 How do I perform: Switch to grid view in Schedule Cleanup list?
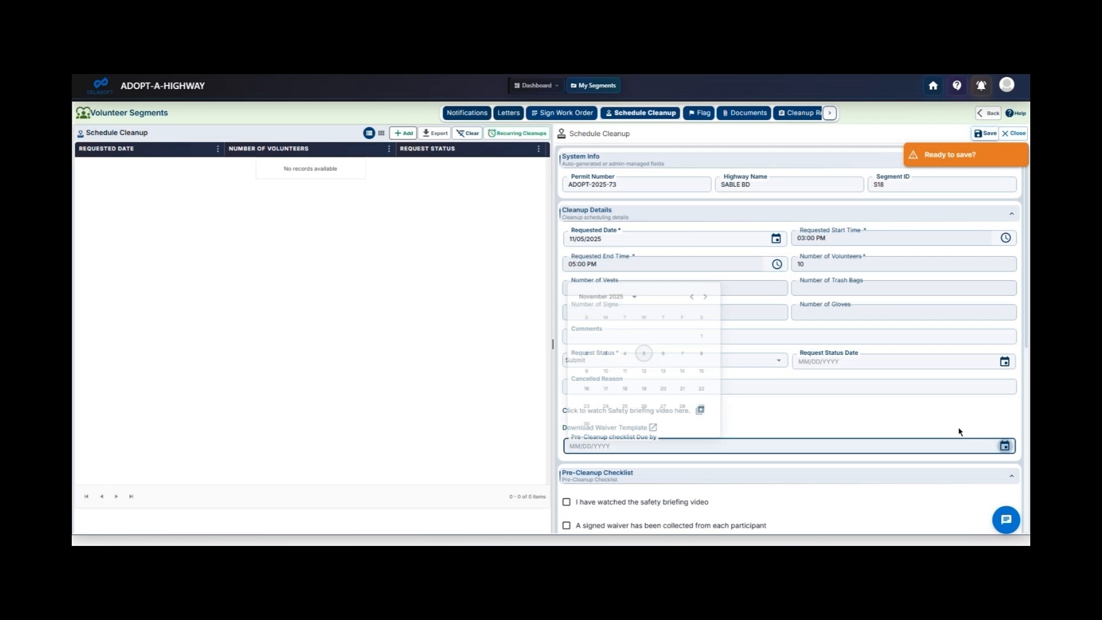pyautogui.click(x=381, y=133)
